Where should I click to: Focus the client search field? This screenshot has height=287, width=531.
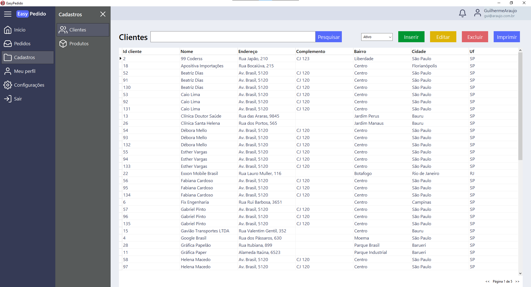point(233,37)
